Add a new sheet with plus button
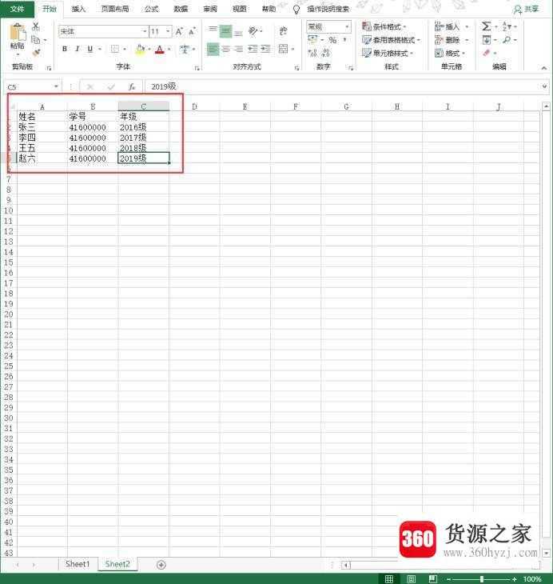The image size is (553, 584). 161,565
